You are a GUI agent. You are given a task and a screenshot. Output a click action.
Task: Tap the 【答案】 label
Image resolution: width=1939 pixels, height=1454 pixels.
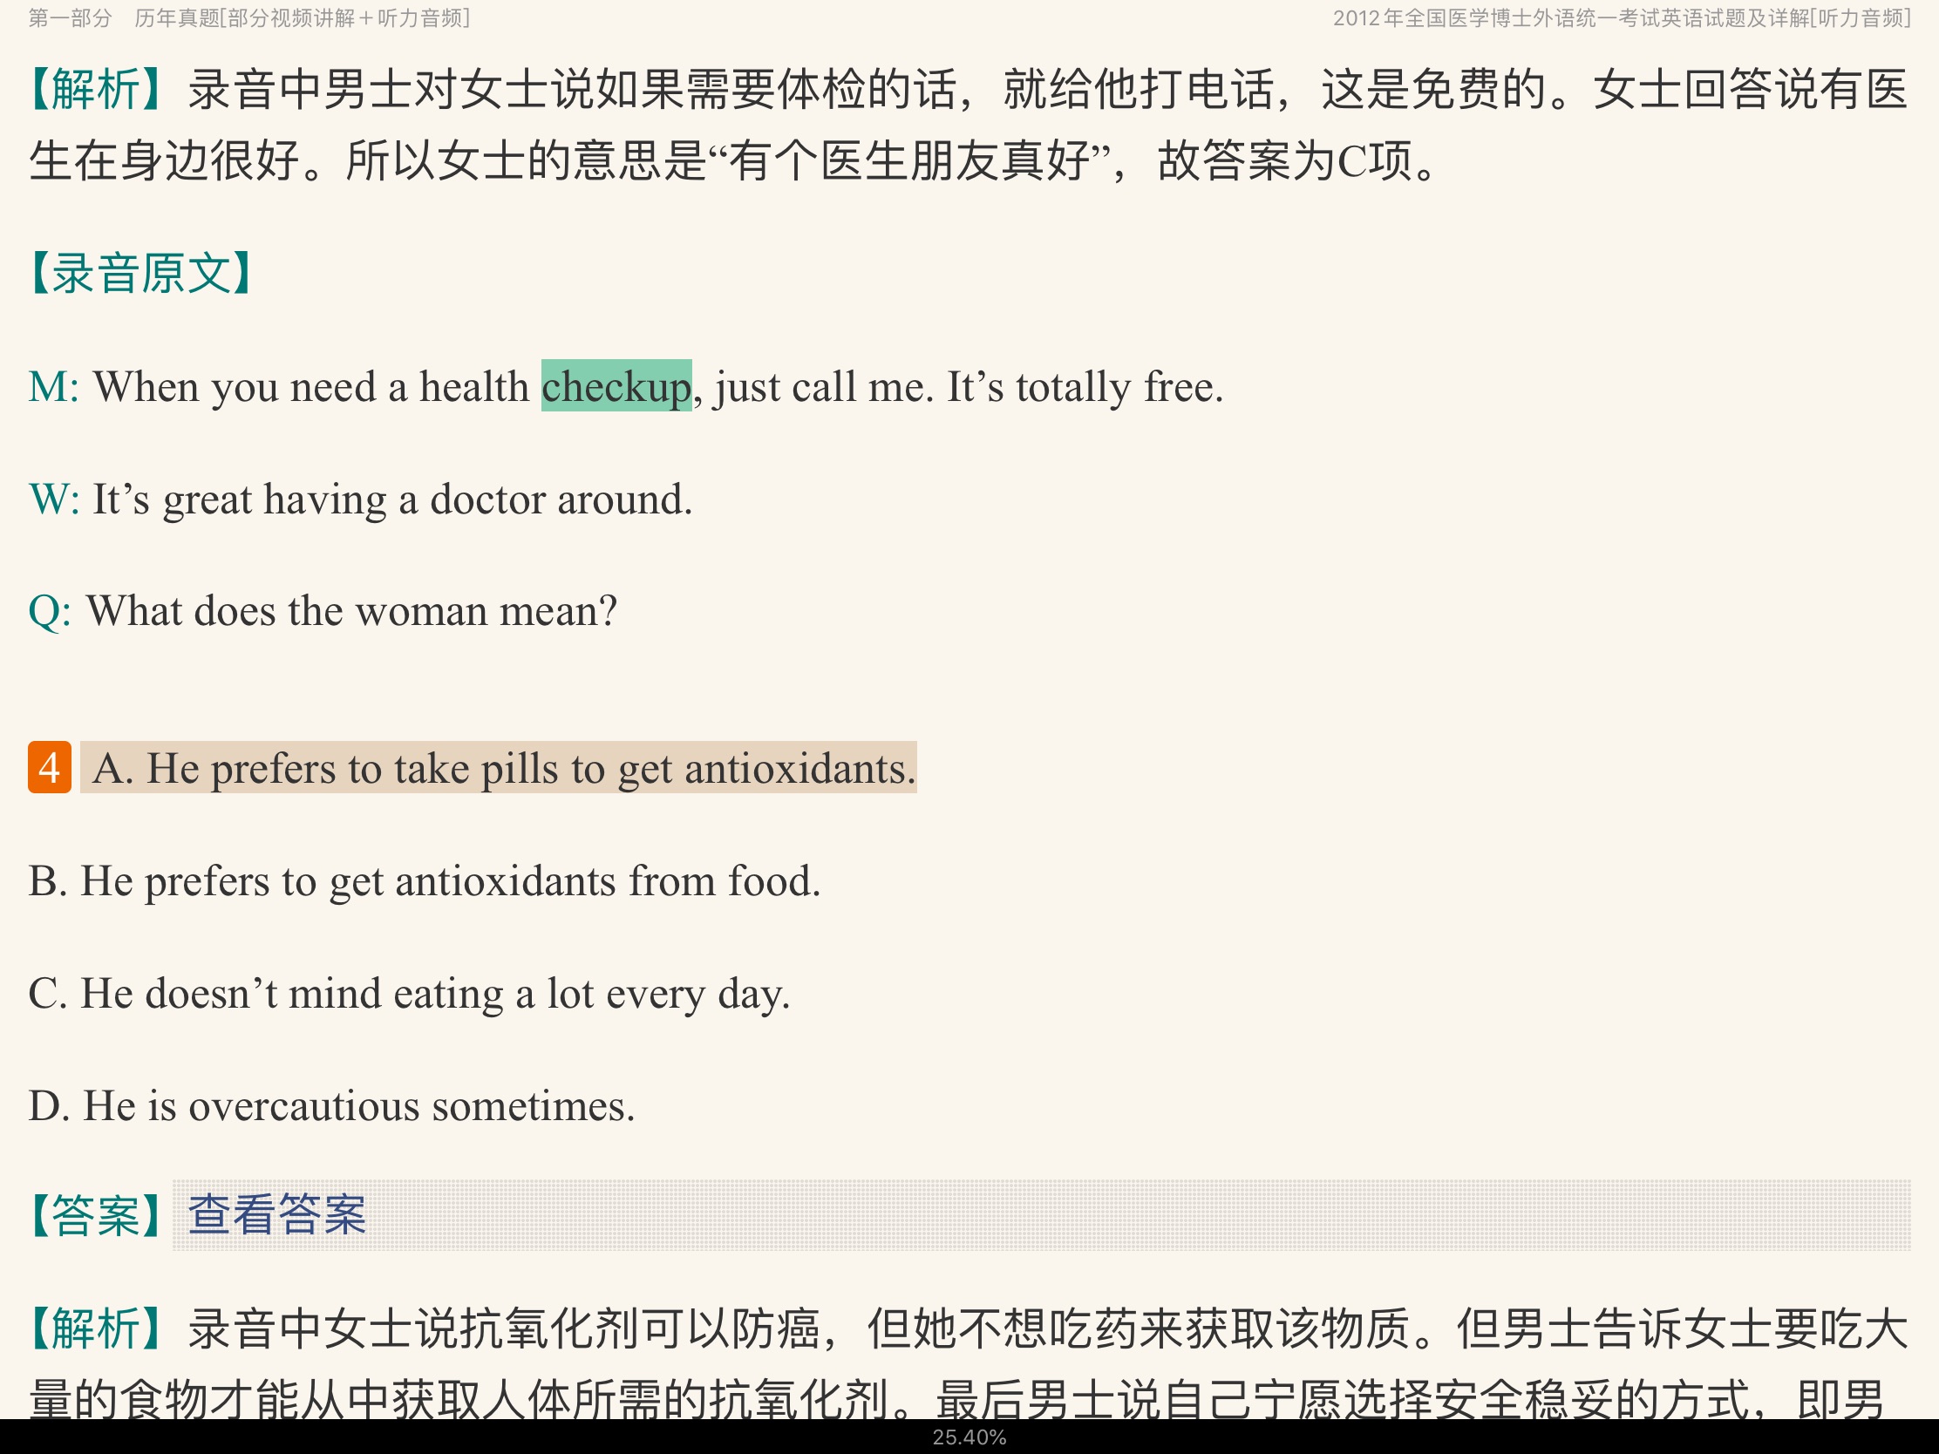(95, 1216)
